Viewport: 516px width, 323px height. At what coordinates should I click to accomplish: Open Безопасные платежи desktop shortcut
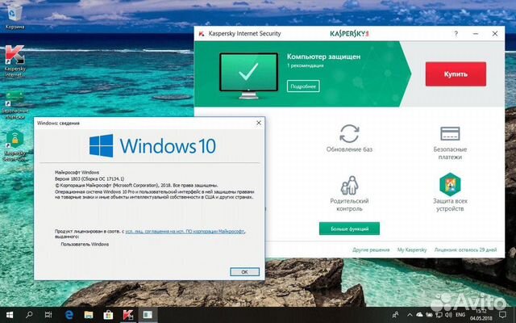15,106
